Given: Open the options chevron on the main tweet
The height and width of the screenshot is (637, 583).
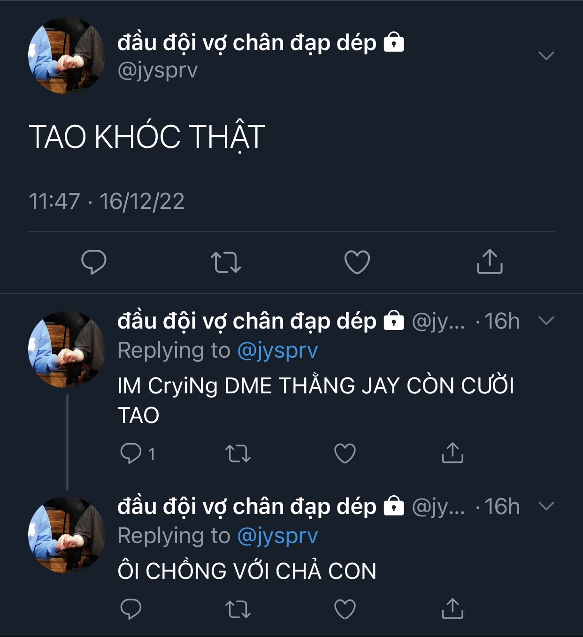Looking at the screenshot, I should [x=546, y=56].
